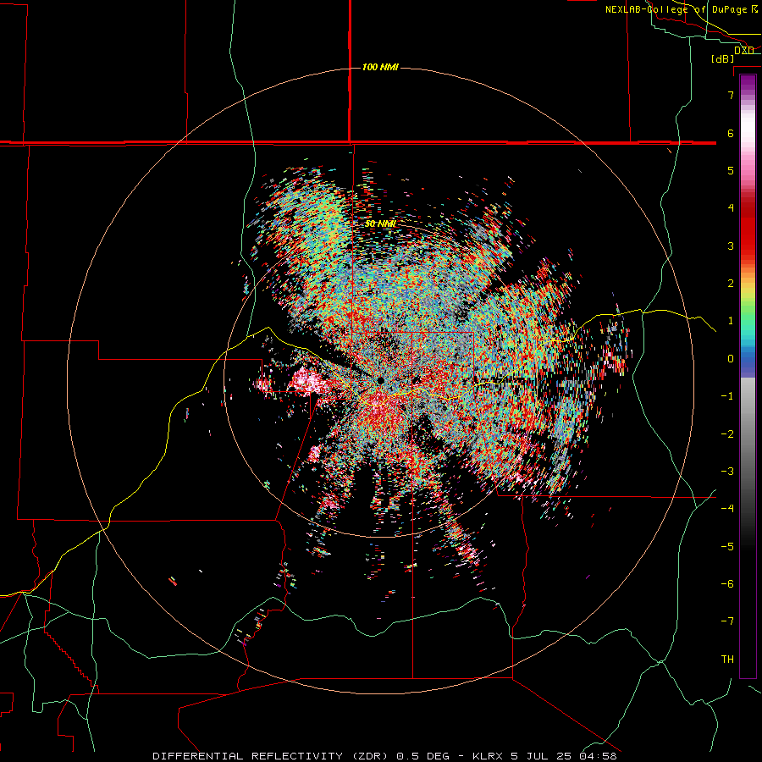Click the "5 JUL 25 04:58" timestamp in the caption
The width and height of the screenshot is (762, 762).
pyautogui.click(x=564, y=756)
